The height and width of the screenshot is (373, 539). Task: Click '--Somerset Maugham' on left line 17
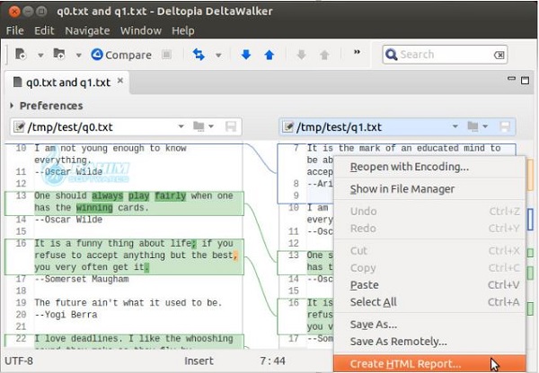point(82,279)
